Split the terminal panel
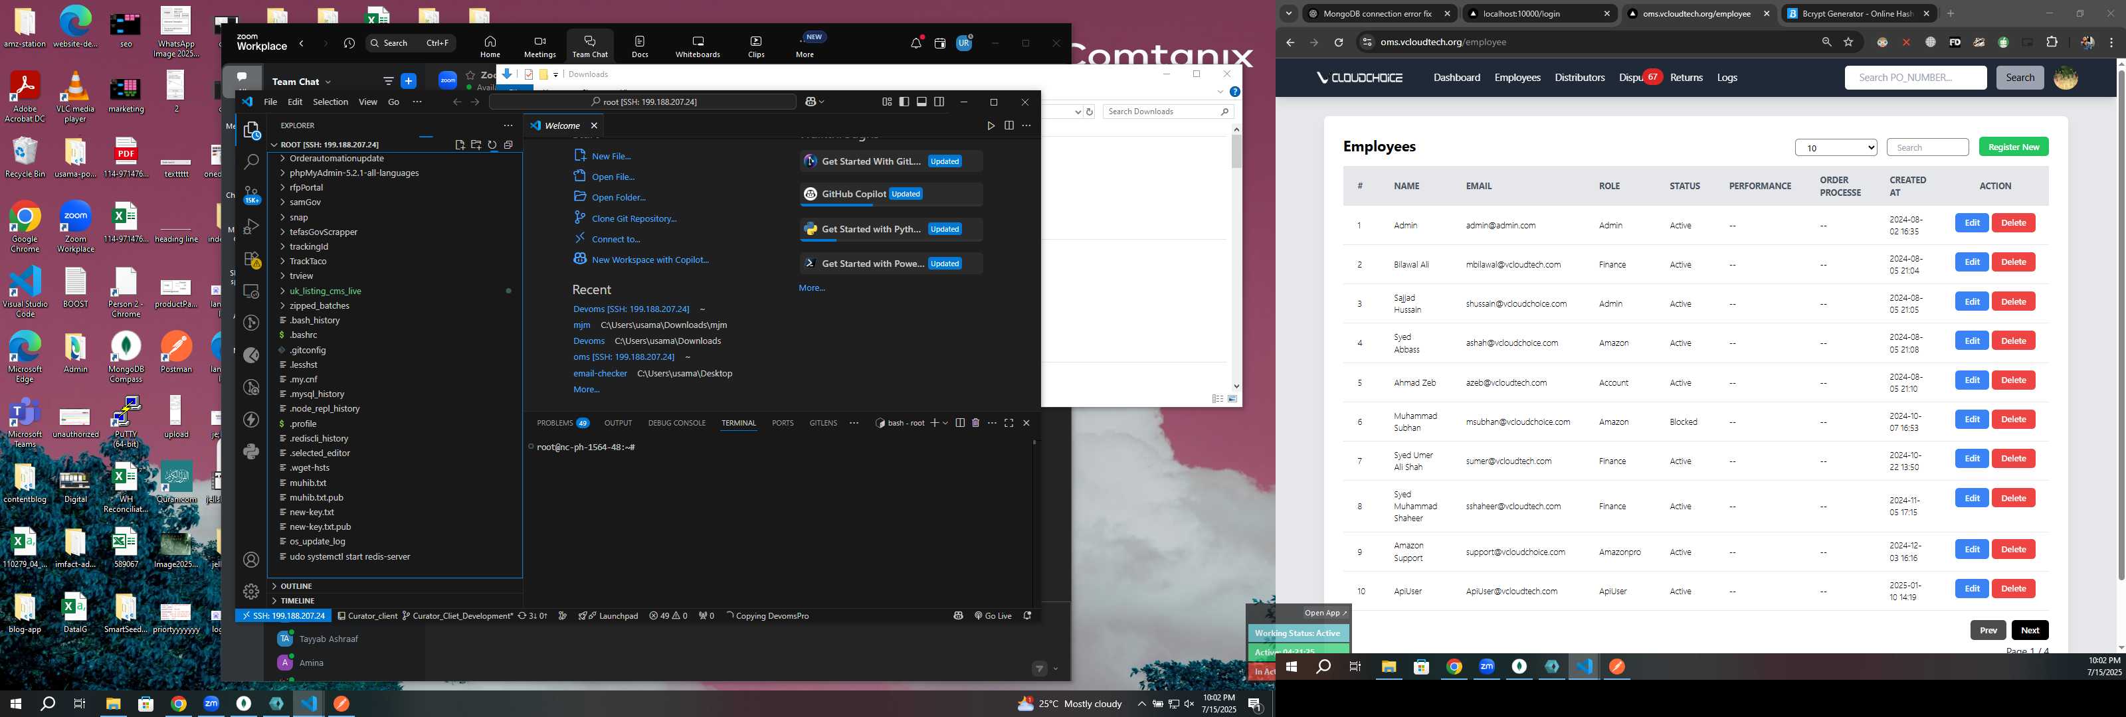 [x=960, y=422]
